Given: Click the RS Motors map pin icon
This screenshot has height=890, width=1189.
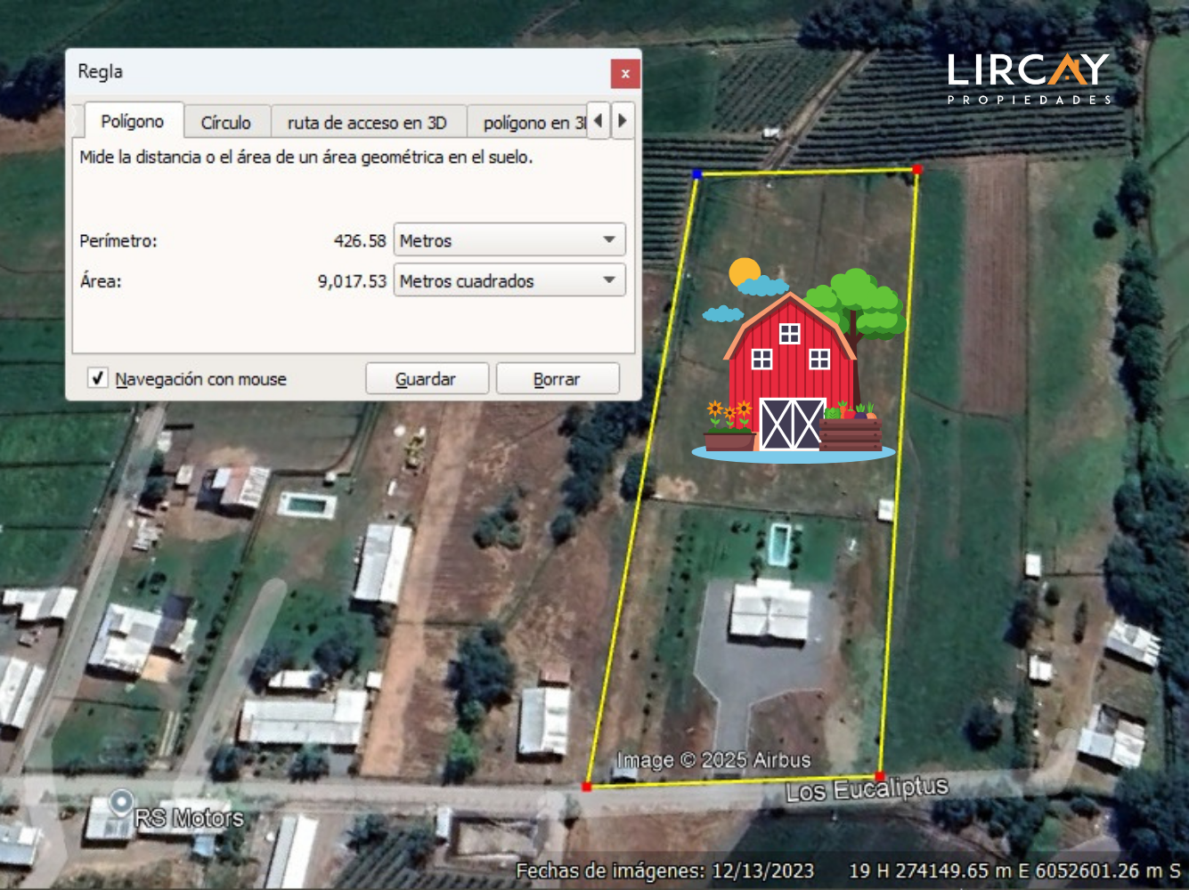Looking at the screenshot, I should click(x=120, y=804).
